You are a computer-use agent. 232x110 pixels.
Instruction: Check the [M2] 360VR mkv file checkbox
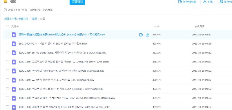click(x=8, y=43)
